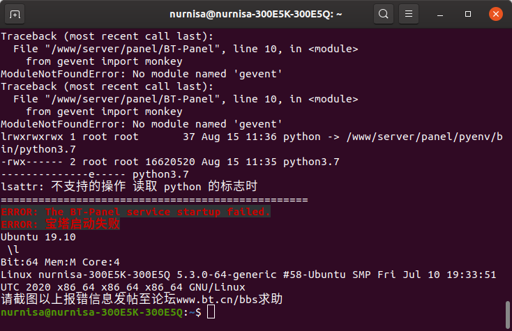Click the 'lsattr: 不支持的操作' line
512x331 pixels.
pos(129,187)
